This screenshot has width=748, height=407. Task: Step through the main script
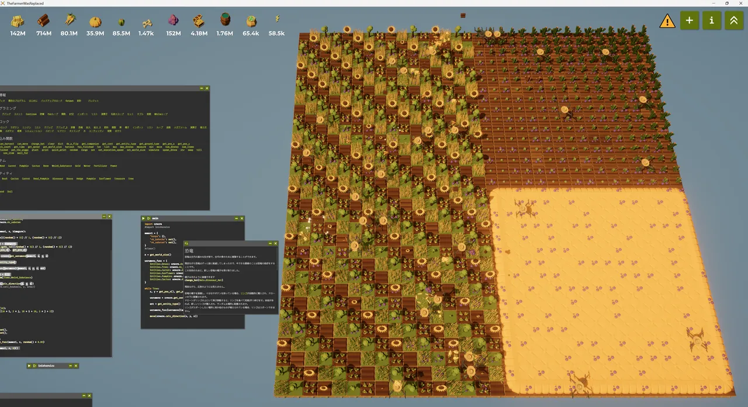pyautogui.click(x=149, y=218)
